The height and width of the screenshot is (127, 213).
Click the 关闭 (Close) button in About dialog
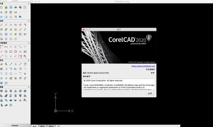coord(150,93)
